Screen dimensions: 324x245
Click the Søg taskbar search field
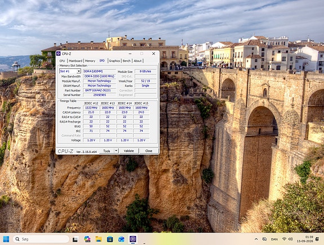41,239
